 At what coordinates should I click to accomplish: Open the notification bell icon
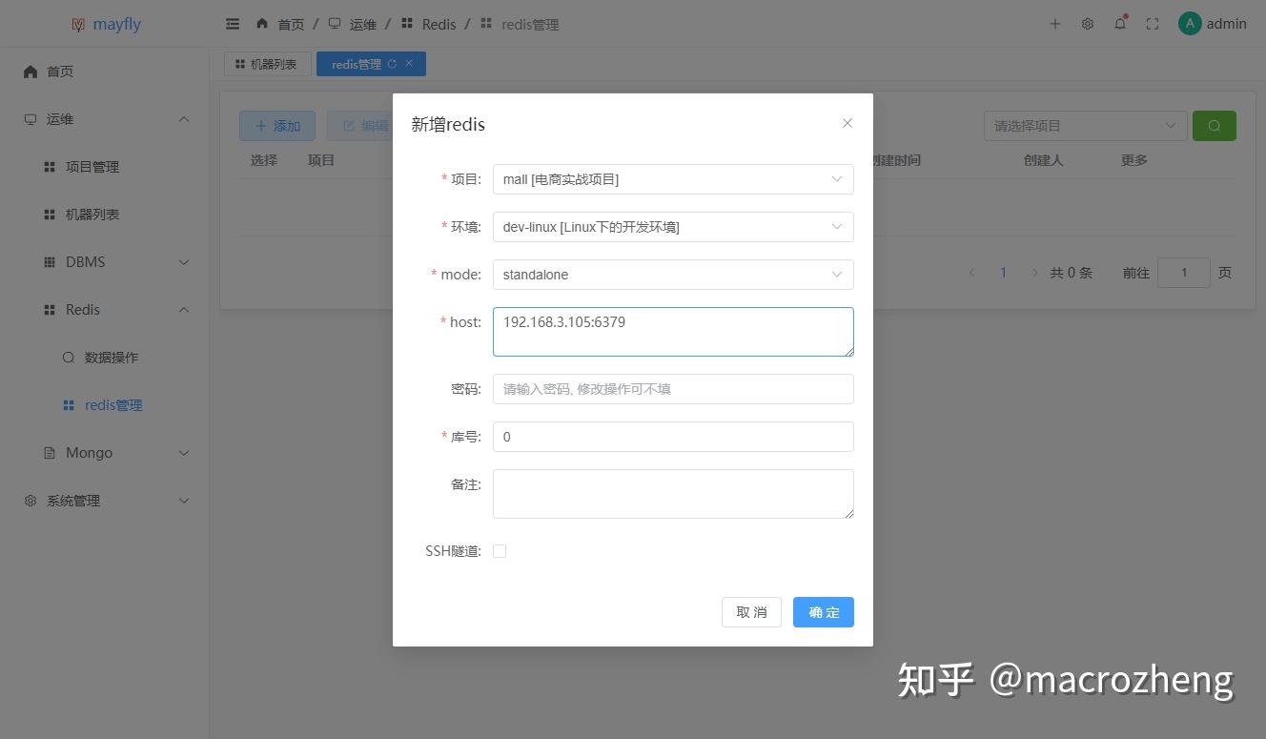click(1119, 24)
